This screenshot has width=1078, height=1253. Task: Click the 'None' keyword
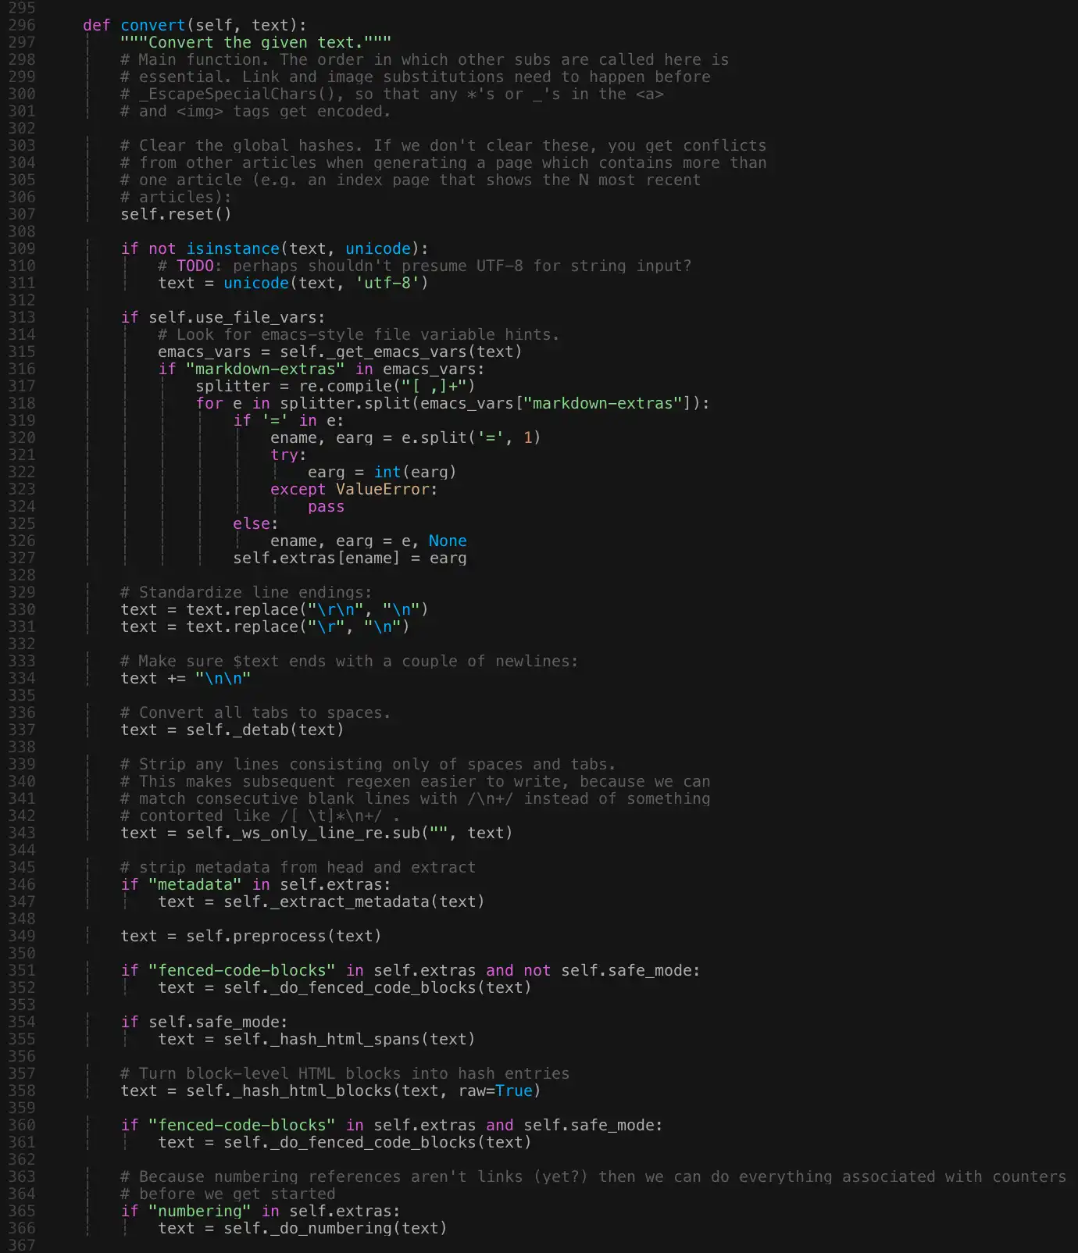(448, 541)
